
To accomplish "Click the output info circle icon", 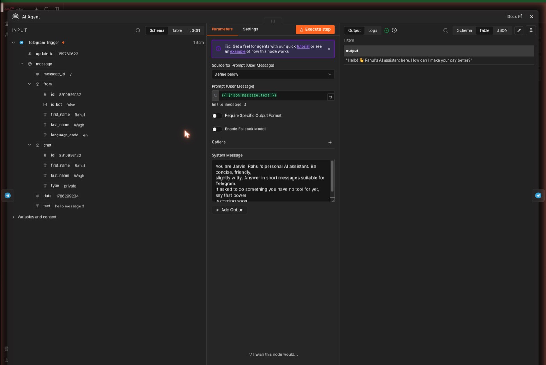I will pos(394,30).
